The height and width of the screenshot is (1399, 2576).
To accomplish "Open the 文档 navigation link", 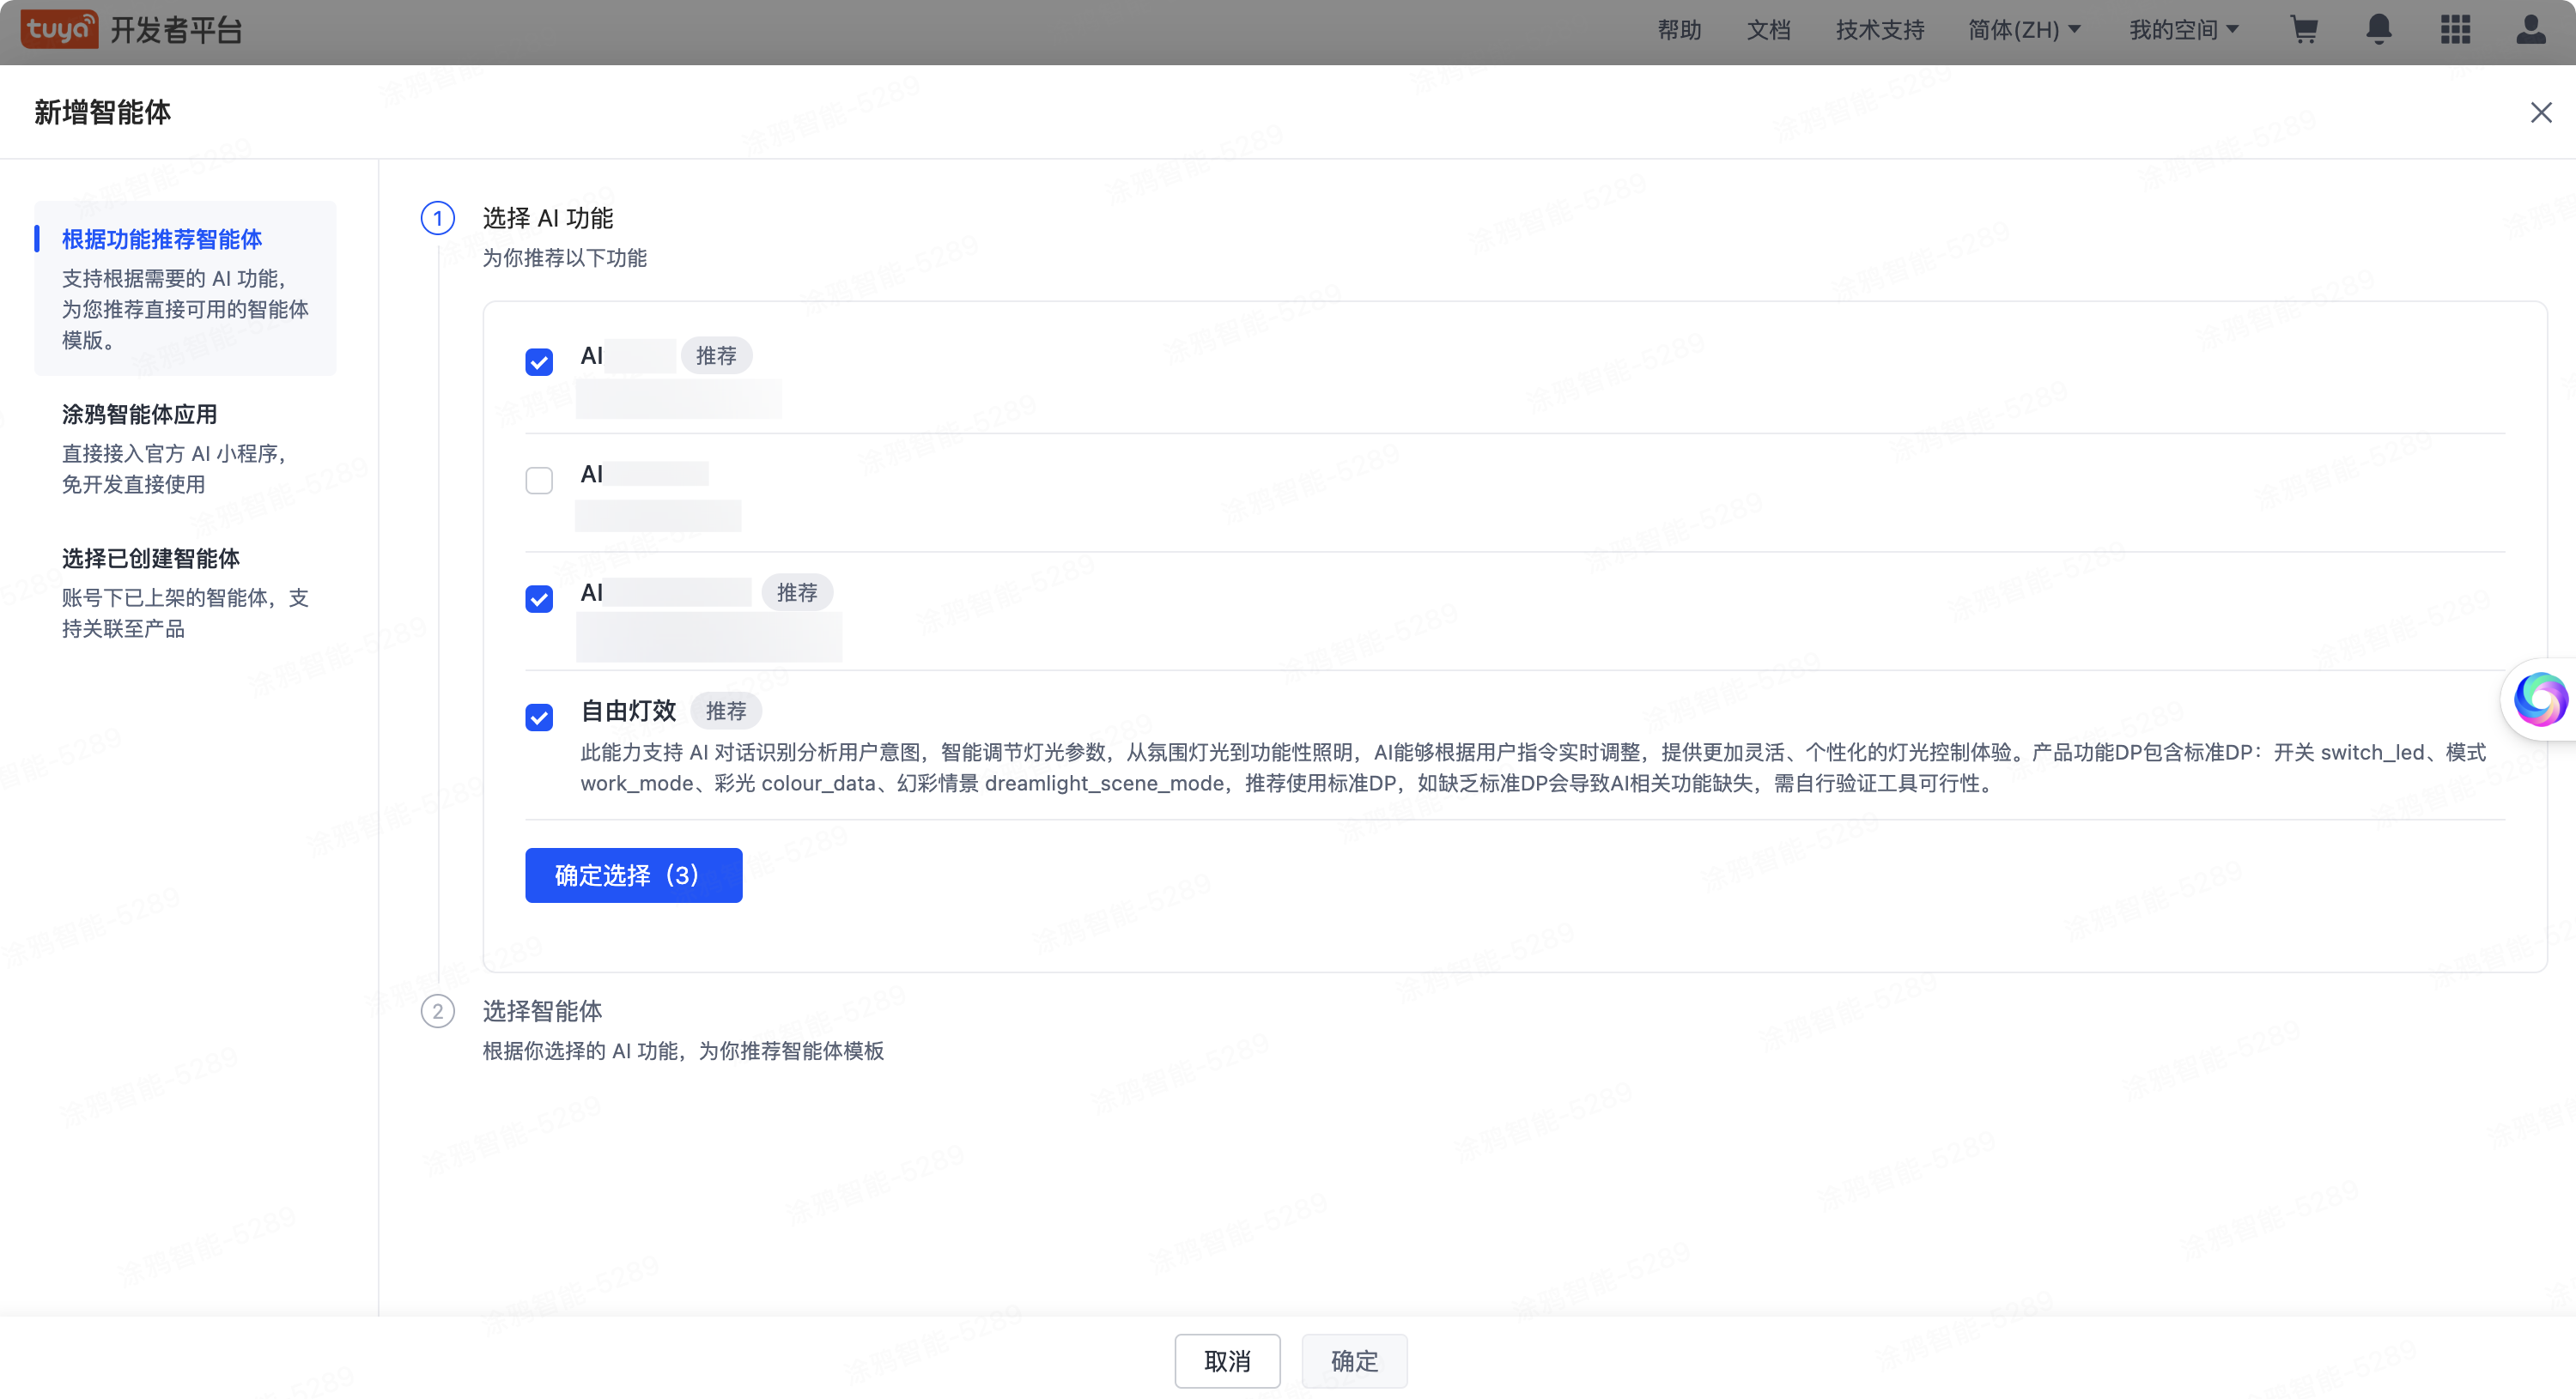I will 1768,30.
